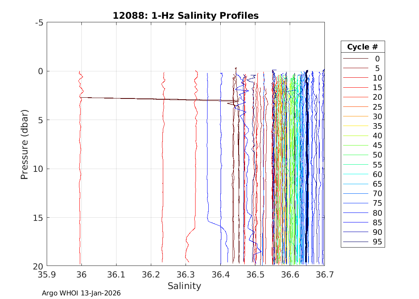Click the yellow-green line swatch for cycle 40

pos(355,136)
